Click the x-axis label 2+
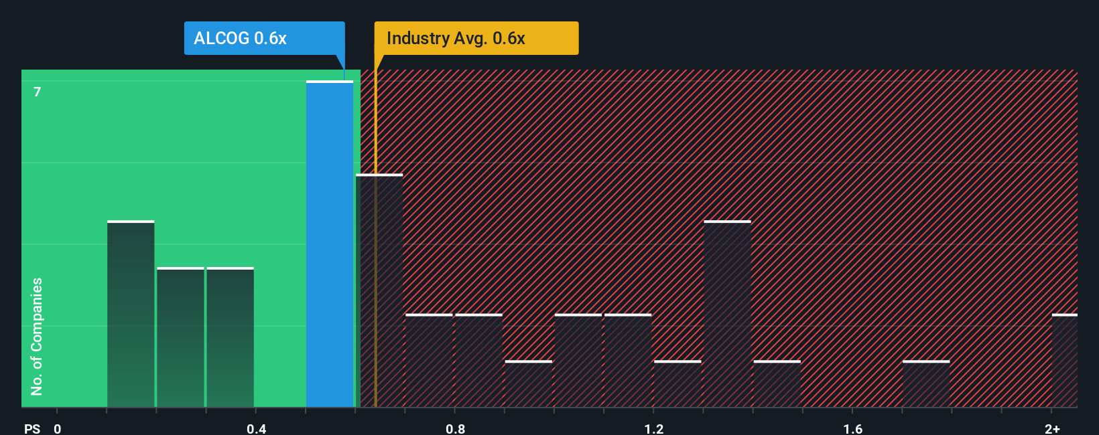The image size is (1099, 435). (1052, 428)
